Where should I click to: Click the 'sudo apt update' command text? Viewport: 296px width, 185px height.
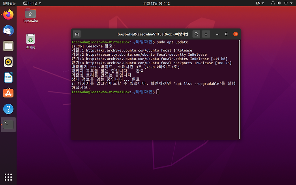tap(172, 42)
